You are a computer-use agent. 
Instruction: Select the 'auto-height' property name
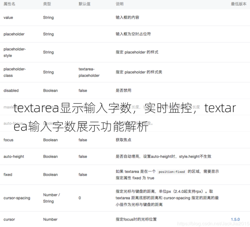pyautogui.click(x=14, y=157)
